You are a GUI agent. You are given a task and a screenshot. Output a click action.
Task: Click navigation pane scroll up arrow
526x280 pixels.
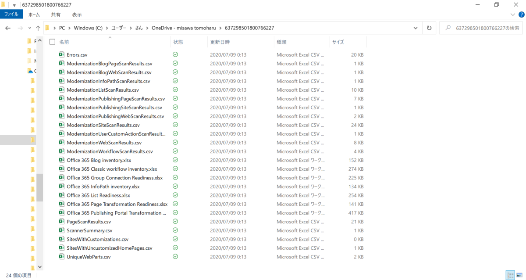click(40, 41)
